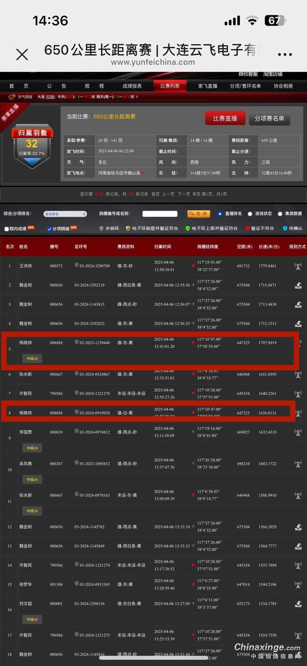Click the red location arrow in rank 1 row
Screen dimensions: 307x666
[193, 266]
